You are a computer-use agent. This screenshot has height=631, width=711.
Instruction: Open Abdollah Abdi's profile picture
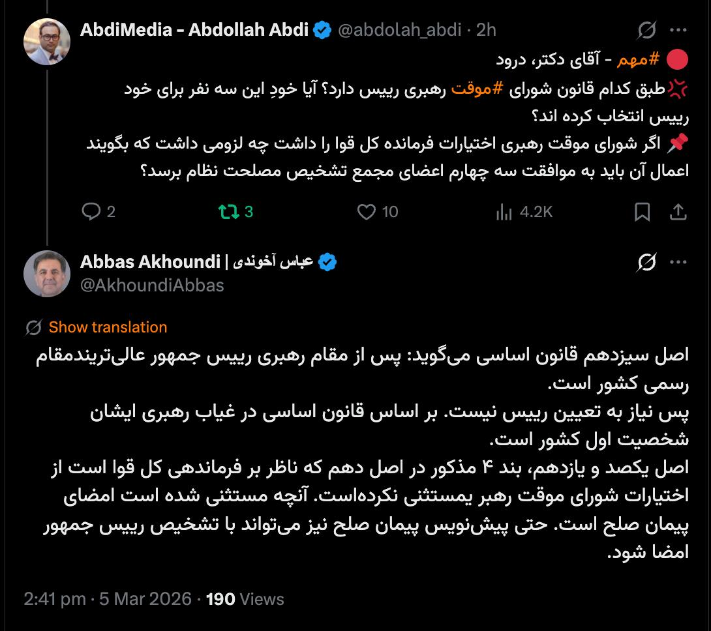46,40
